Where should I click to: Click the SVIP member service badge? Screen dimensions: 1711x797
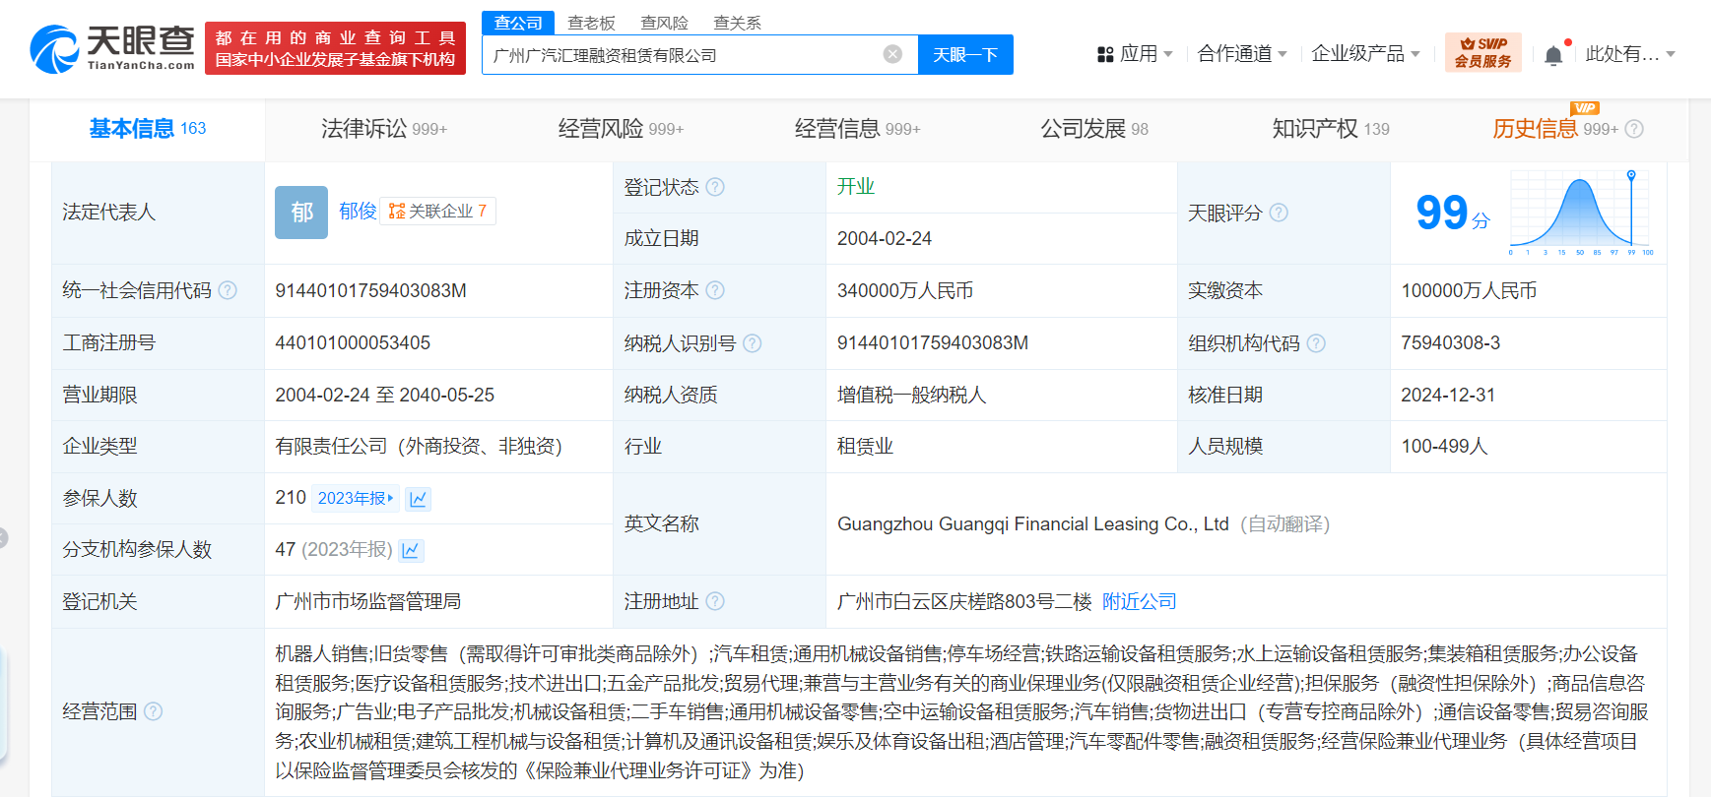[x=1482, y=52]
